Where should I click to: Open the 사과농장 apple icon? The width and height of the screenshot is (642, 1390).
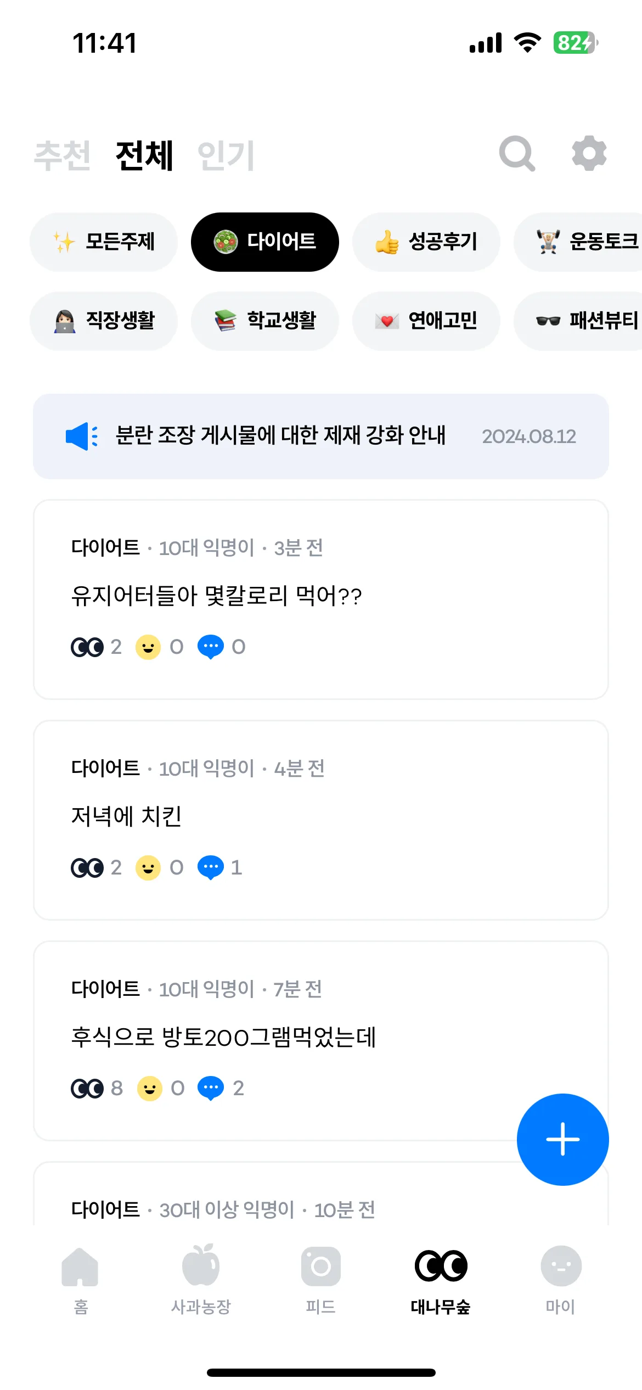(x=201, y=1265)
